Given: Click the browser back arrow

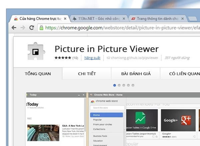Looking at the screenshot, I should [14, 28].
